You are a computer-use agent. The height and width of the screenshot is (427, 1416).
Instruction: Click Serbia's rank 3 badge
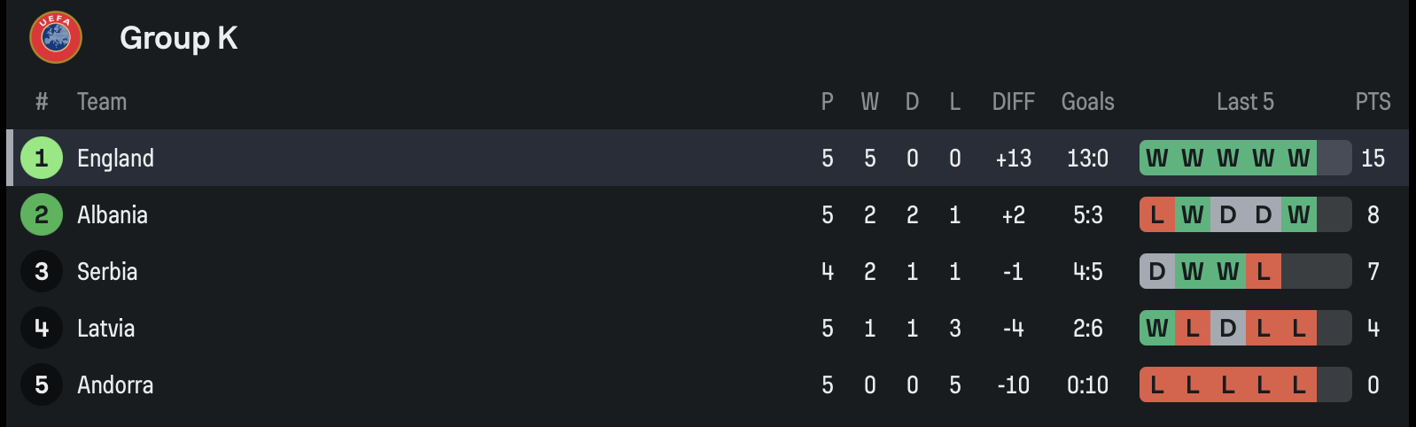pos(42,271)
